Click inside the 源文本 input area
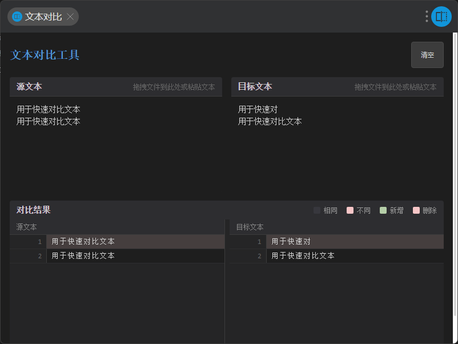 tap(116, 146)
